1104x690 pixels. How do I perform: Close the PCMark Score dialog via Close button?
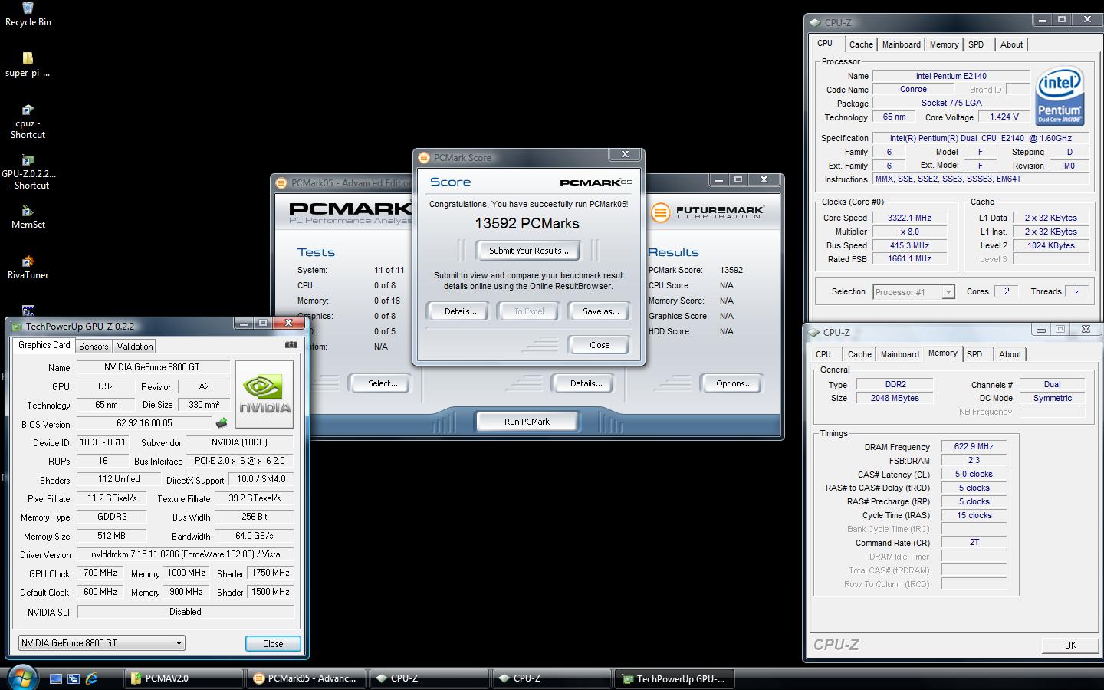click(600, 345)
